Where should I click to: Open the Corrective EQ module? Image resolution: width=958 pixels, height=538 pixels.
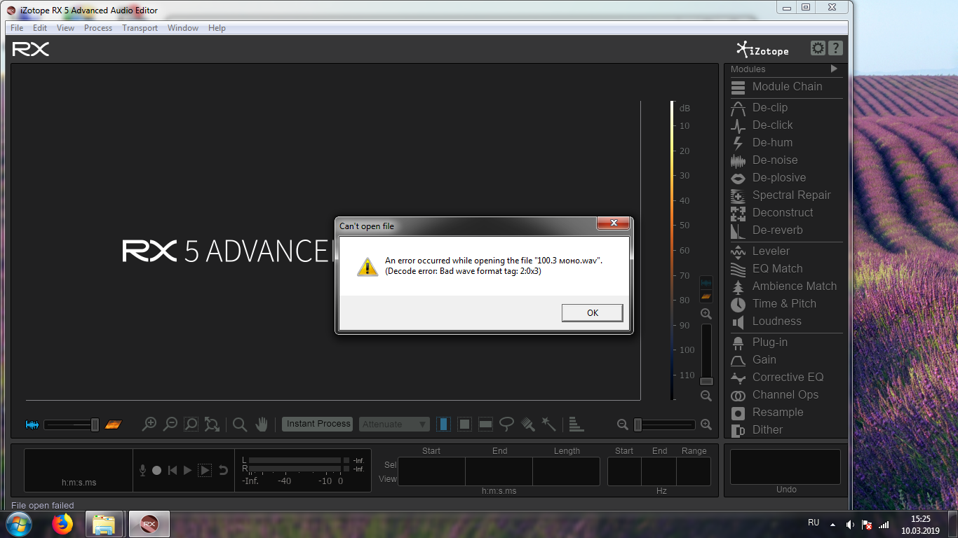tap(785, 378)
